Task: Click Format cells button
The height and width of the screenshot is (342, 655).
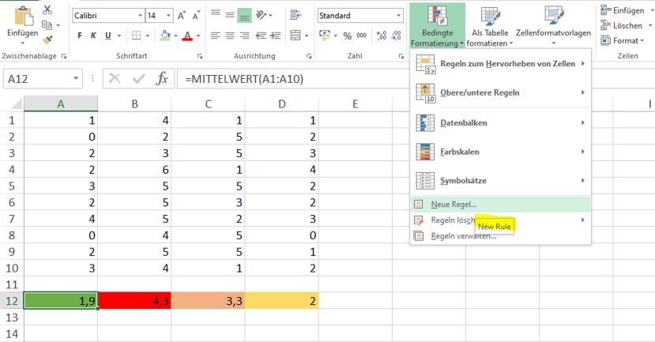Action: [622, 40]
